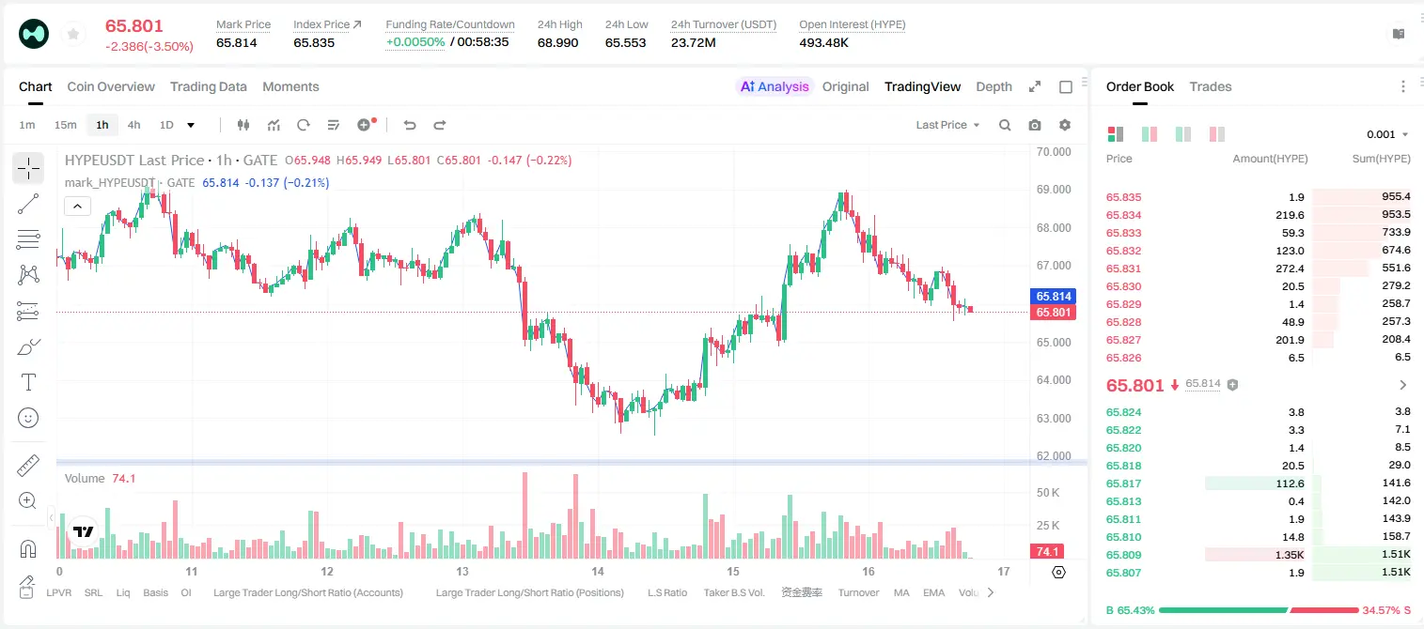Take a chart snapshot with camera icon
The height and width of the screenshot is (629, 1424).
pos(1035,125)
